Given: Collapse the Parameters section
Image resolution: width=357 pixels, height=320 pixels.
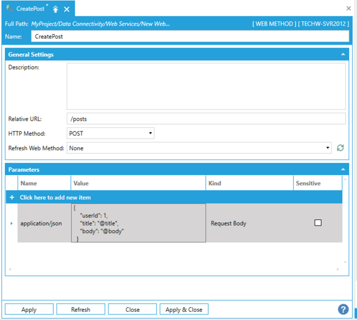Looking at the screenshot, I should pos(343,170).
